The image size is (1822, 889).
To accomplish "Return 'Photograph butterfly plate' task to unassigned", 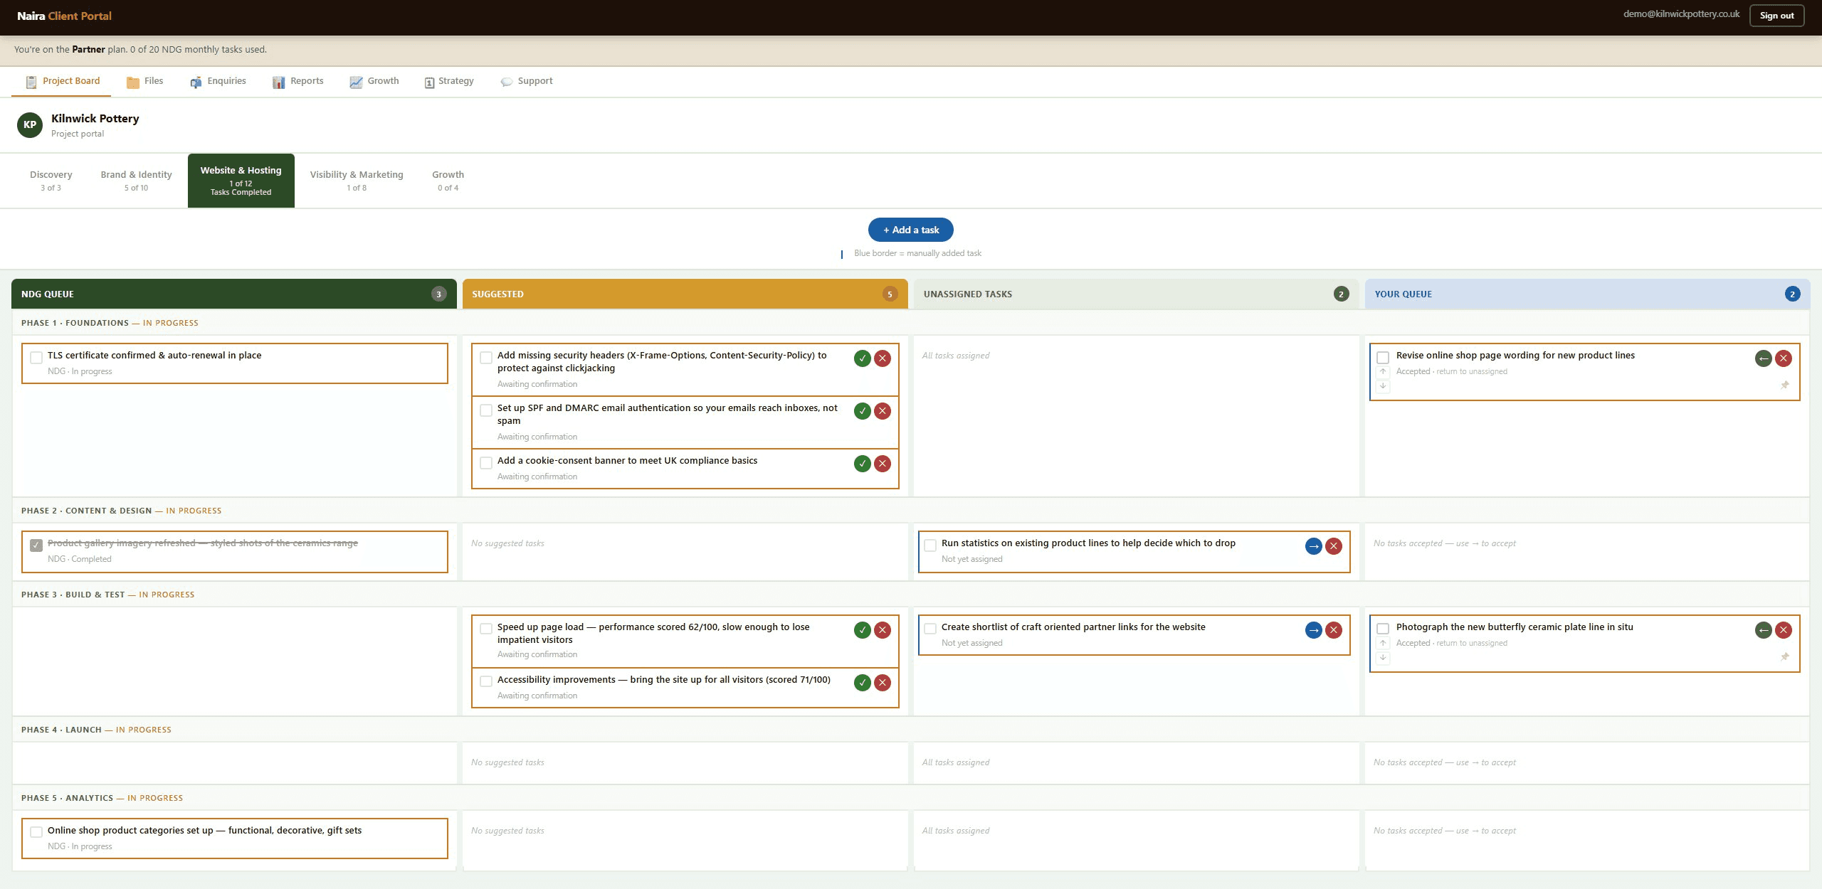I will tap(1763, 630).
